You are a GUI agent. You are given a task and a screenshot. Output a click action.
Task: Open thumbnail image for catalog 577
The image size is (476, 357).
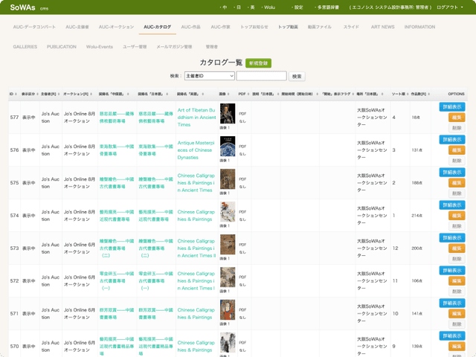(227, 114)
